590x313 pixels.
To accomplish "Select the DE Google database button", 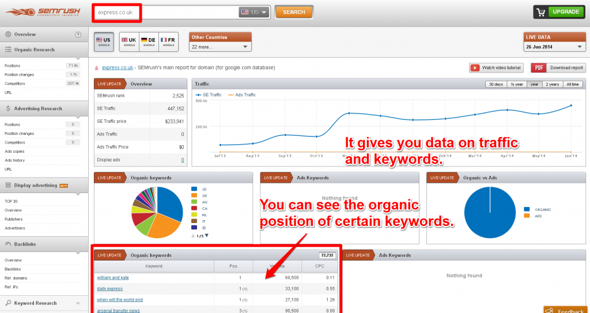I will tap(149, 42).
